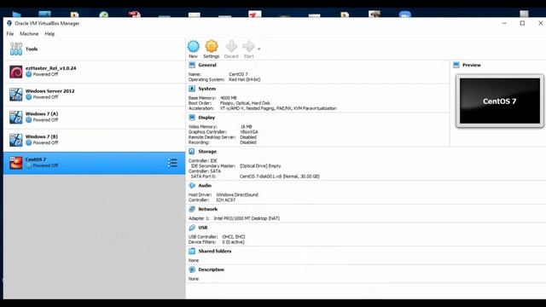546x307 pixels.
Task: Click the Network section icon
Action: [x=192, y=209]
